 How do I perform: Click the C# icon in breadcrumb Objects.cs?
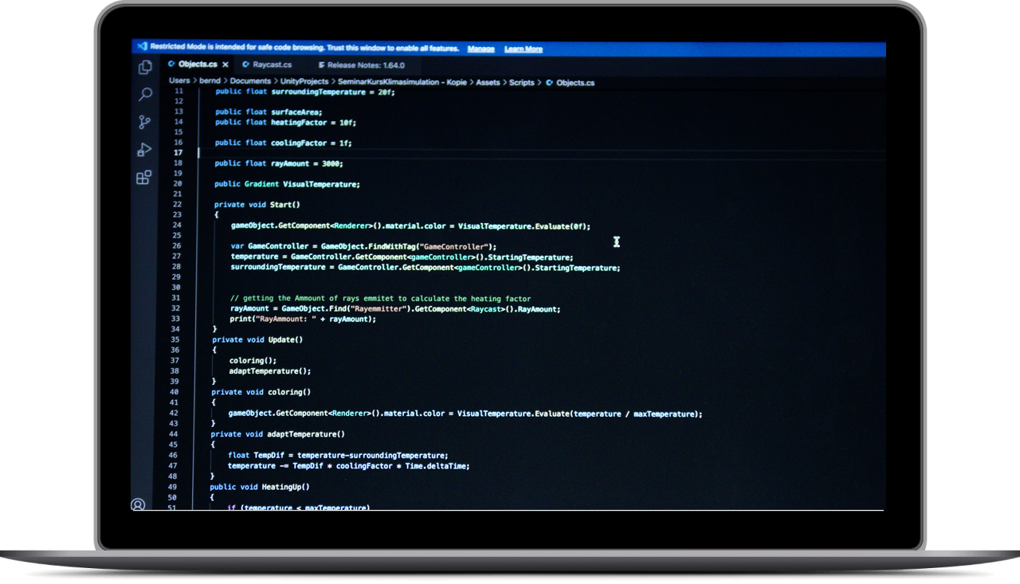point(549,82)
